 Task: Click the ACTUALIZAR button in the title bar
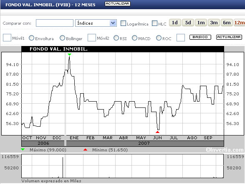[118, 4]
